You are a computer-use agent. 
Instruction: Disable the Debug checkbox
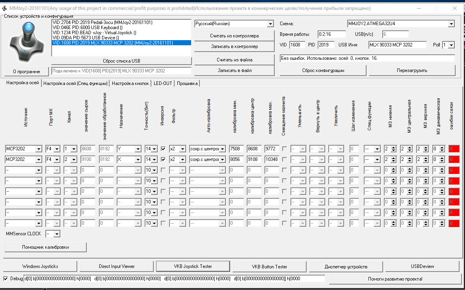pos(6,279)
